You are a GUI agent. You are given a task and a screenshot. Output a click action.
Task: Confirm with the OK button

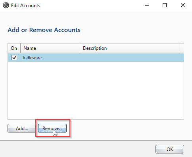coord(170,149)
